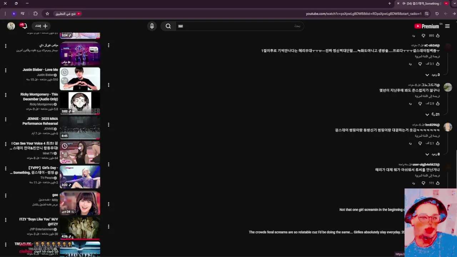
Task: Reply to the hrc8296 comment
Action: [x=410, y=143]
